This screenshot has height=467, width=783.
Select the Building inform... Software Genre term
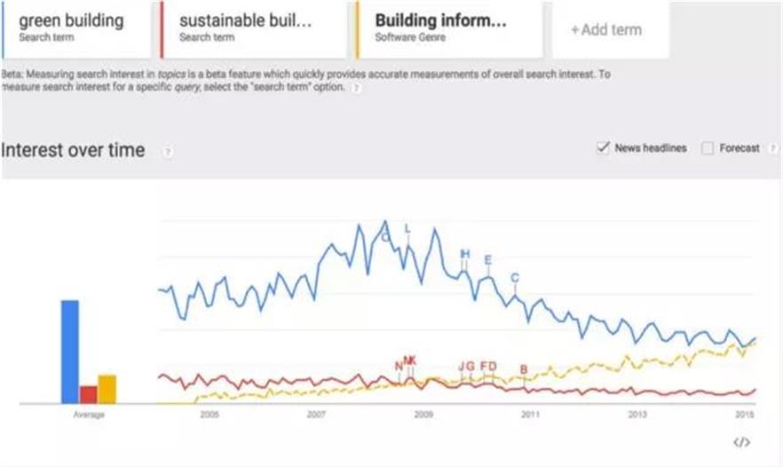coord(448,28)
